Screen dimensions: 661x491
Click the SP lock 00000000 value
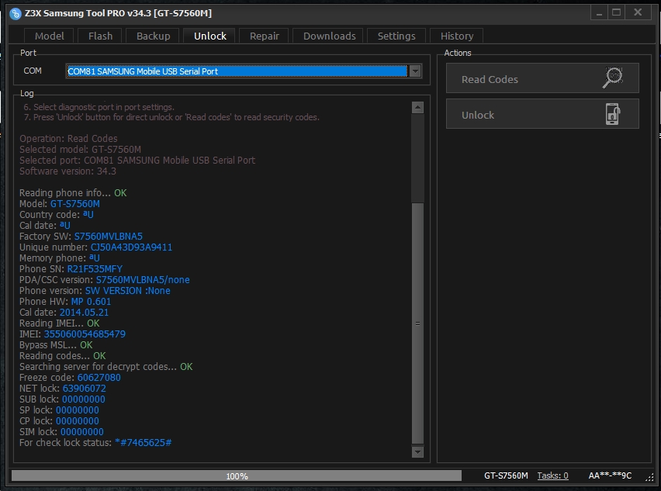coord(77,410)
